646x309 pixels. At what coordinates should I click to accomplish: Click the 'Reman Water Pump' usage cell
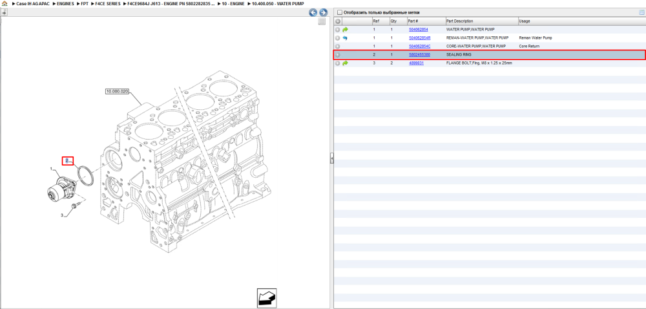click(535, 38)
